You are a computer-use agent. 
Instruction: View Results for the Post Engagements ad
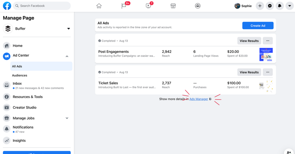coord(249,41)
